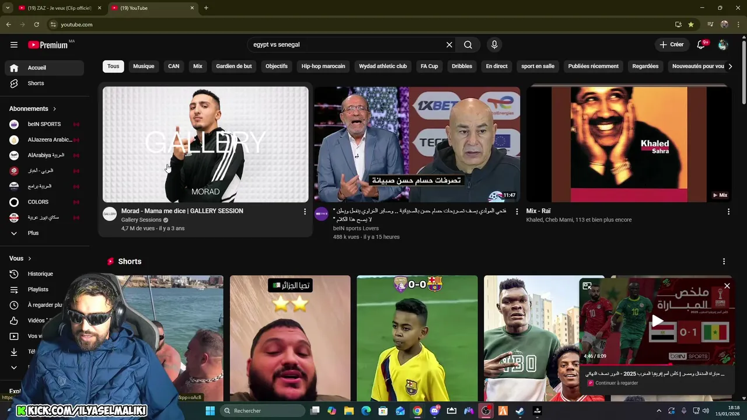The image size is (747, 420).
Task: Open Playlists in the sidebar
Action: point(44,289)
